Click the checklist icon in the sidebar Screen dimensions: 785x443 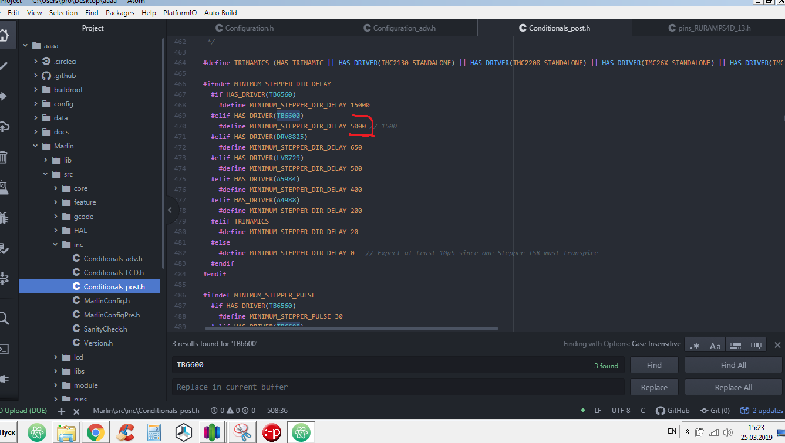tap(4, 248)
